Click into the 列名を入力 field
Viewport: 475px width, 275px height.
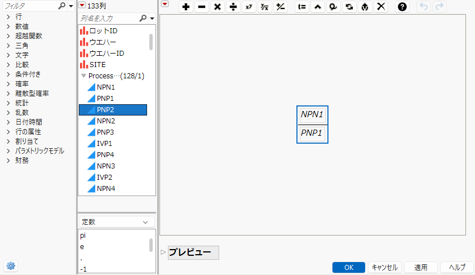[109, 19]
